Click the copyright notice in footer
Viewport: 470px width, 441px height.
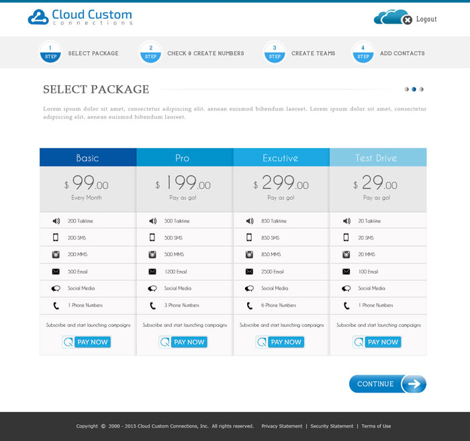click(164, 426)
